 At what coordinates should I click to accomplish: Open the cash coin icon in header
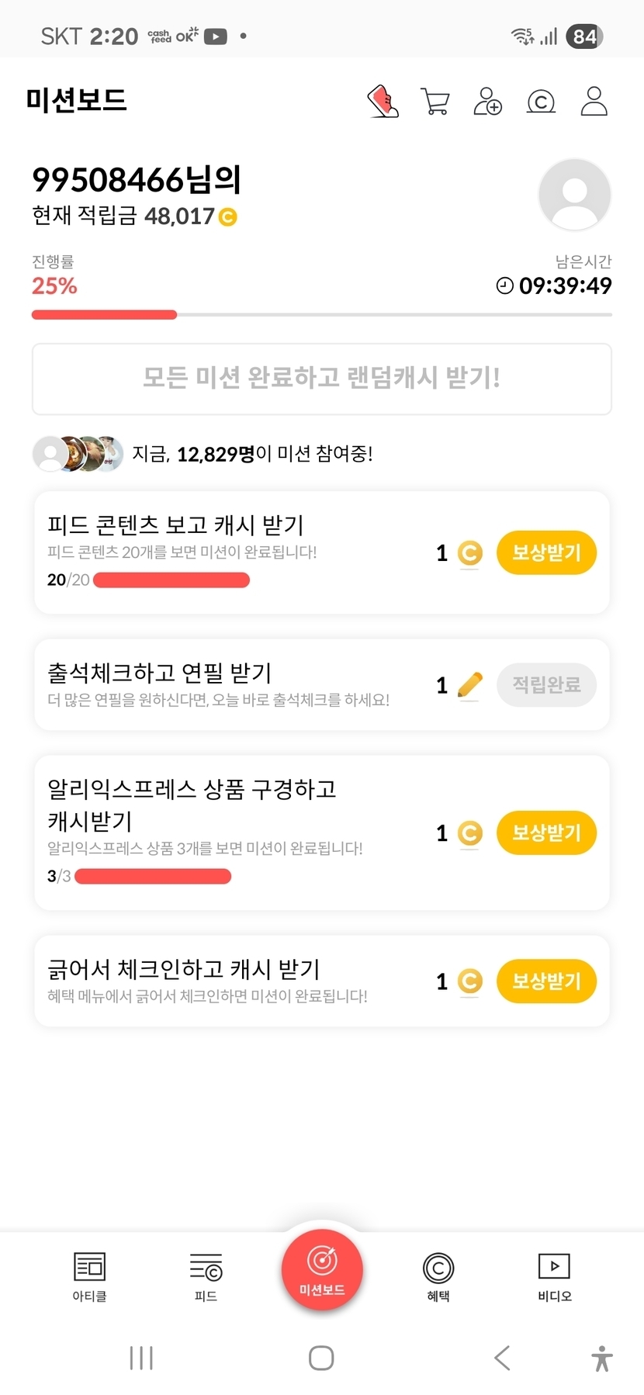541,102
